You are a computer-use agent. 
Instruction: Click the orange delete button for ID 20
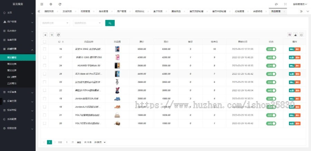click(298, 123)
